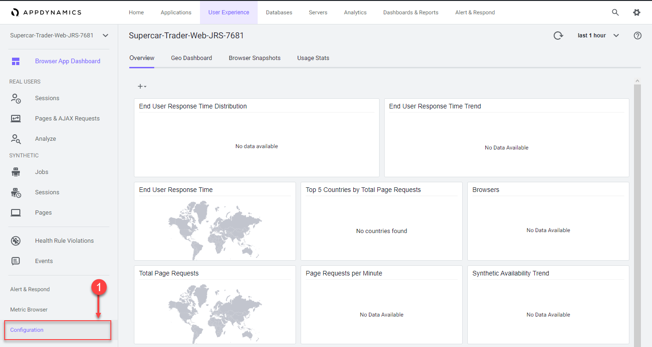The width and height of the screenshot is (652, 347).
Task: Click Top 5 Countries by Total Page Requests title
Action: (x=363, y=190)
